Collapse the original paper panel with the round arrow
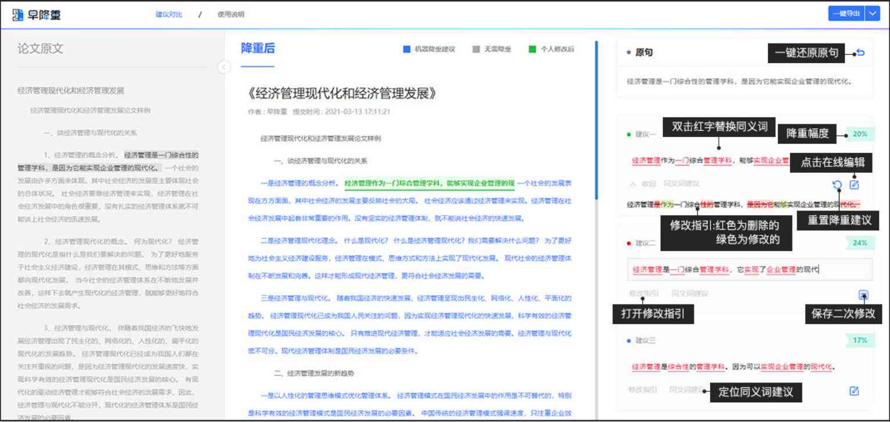The height and width of the screenshot is (422, 890). [x=224, y=67]
